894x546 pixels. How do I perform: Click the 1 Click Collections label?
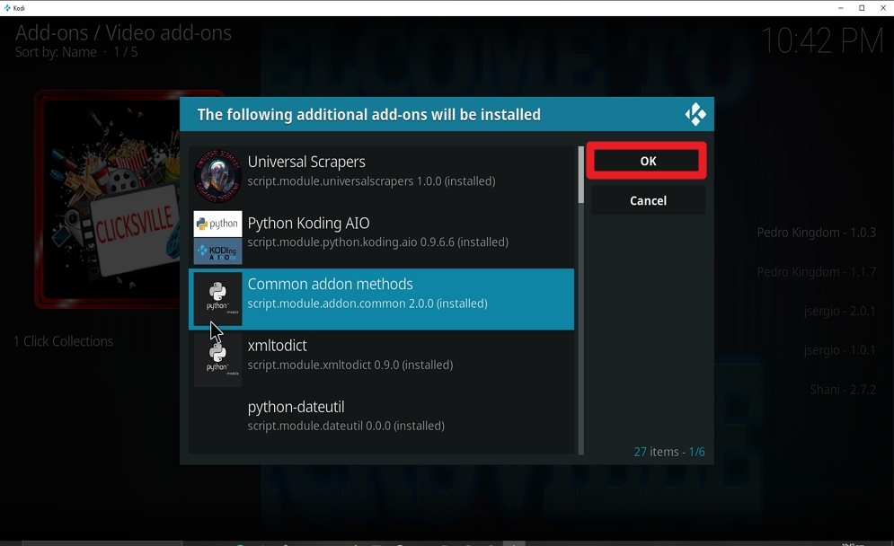(63, 341)
